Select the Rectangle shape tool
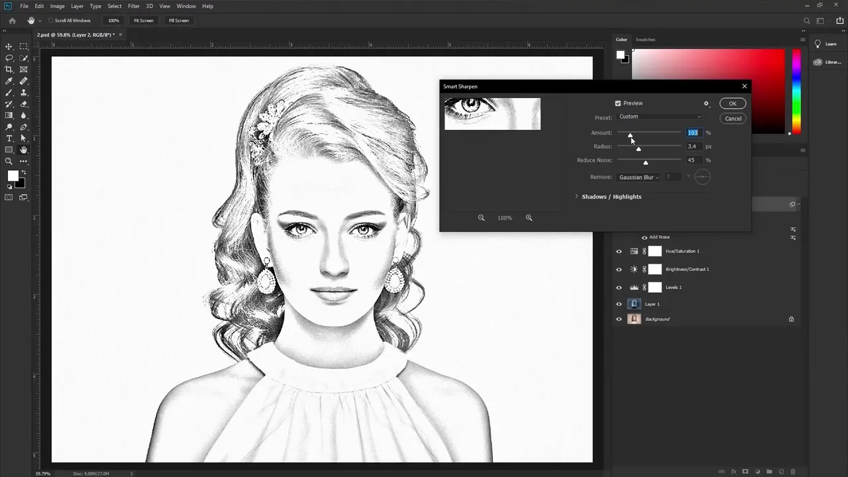Screen dimensions: 848x477 point(9,150)
